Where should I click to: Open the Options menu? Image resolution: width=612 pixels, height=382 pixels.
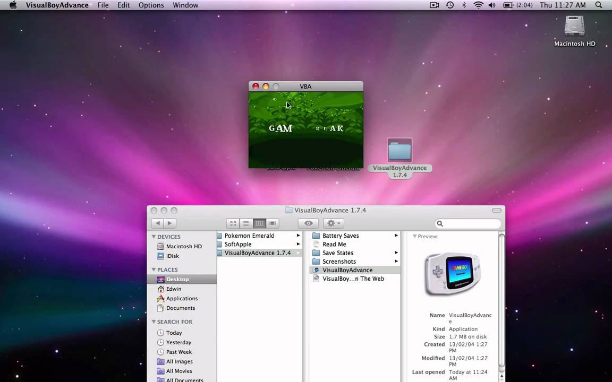click(x=151, y=5)
